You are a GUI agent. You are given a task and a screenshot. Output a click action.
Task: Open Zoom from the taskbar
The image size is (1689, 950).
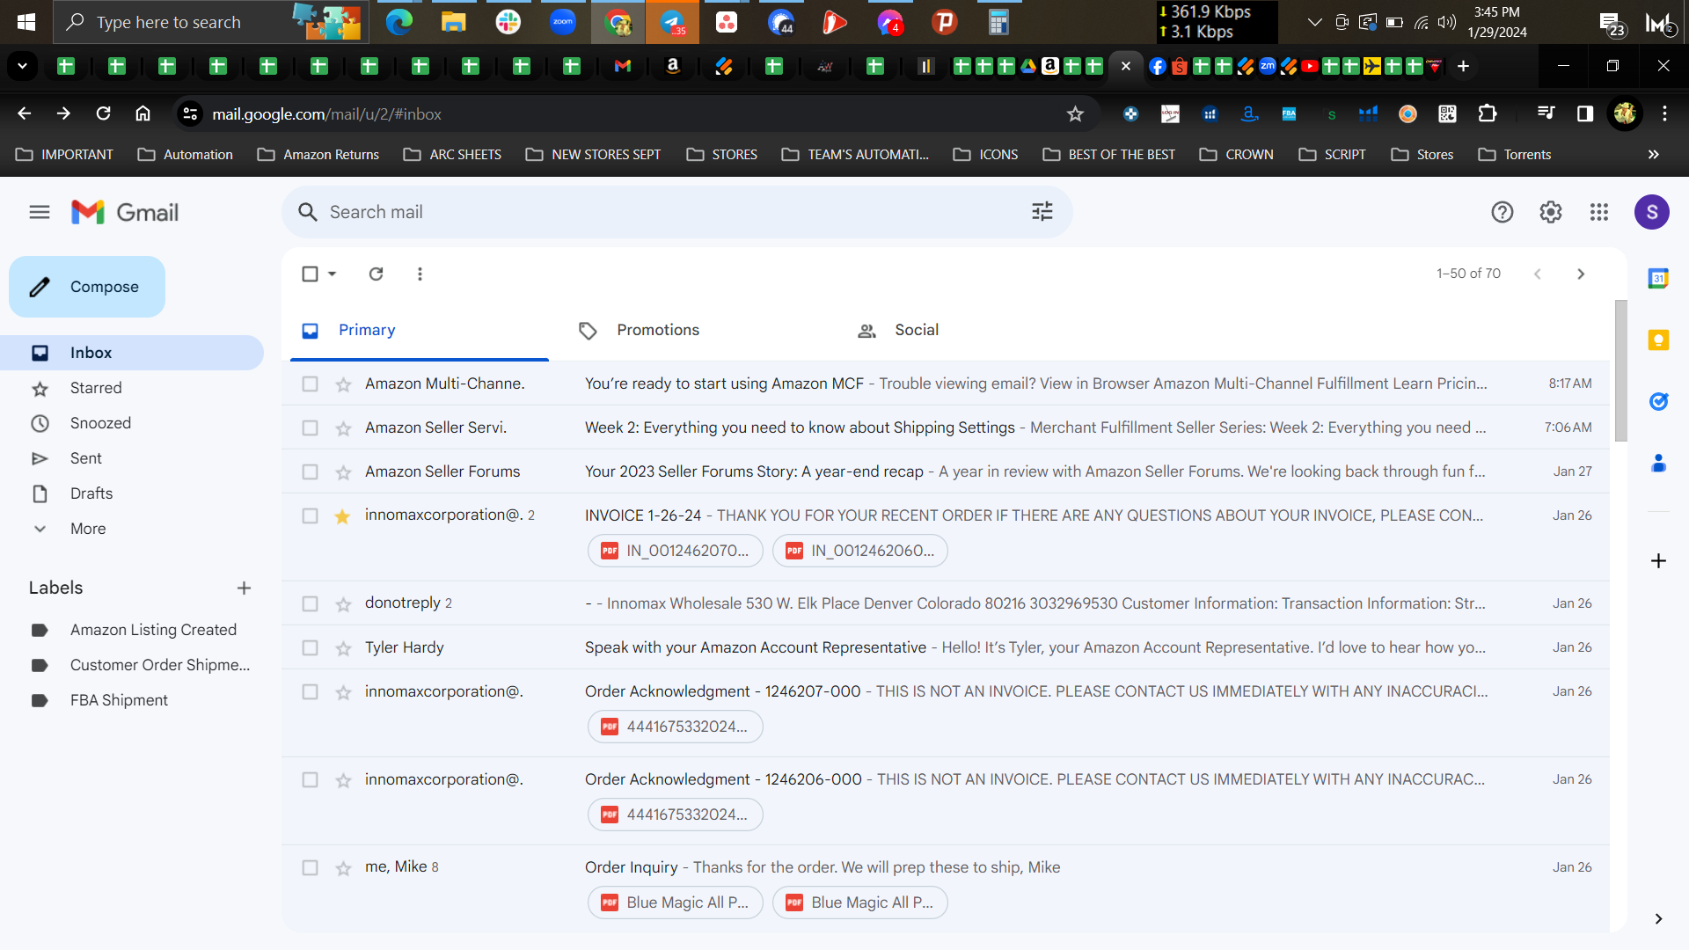click(x=563, y=22)
